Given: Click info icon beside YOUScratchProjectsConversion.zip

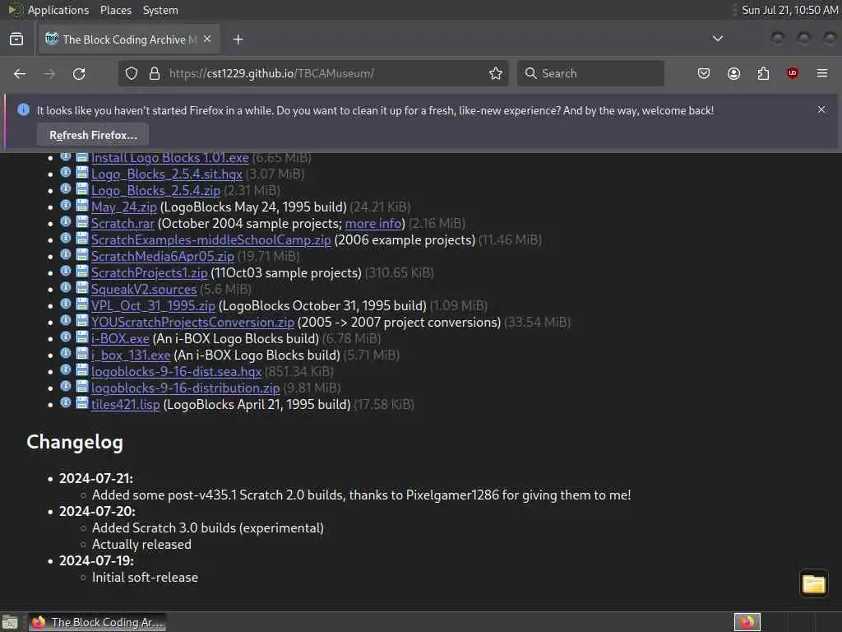Looking at the screenshot, I should point(66,320).
